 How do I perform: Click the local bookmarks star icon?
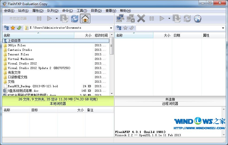point(13,28)
